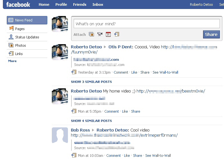Image resolution: width=224 pixels, height=160 pixels.
Task: Click link icon beside Mon at 10:03am
Action: (x=74, y=155)
